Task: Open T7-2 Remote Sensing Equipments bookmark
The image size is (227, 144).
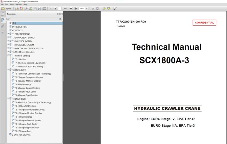Action: (30, 63)
